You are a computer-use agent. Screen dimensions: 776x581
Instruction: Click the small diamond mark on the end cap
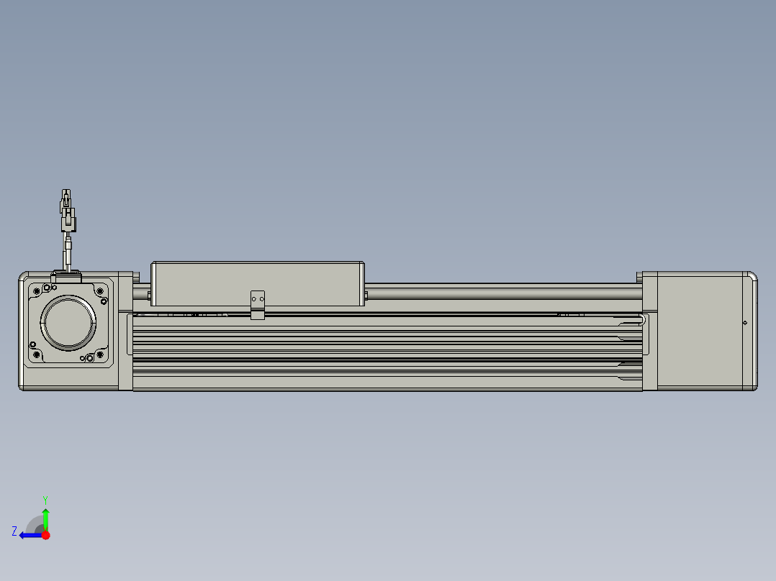pyautogui.click(x=745, y=323)
